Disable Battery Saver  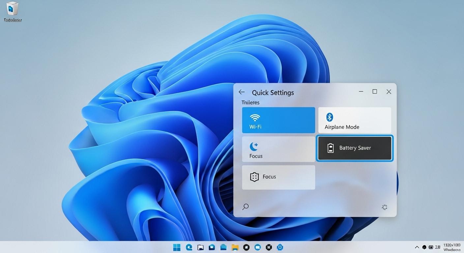(355, 148)
